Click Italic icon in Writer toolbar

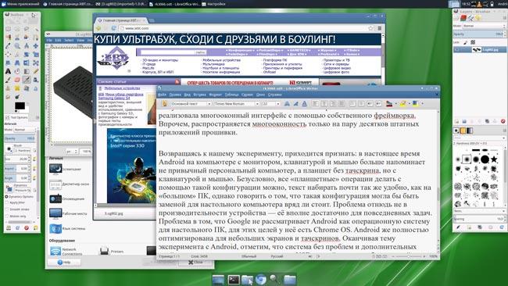click(295, 104)
